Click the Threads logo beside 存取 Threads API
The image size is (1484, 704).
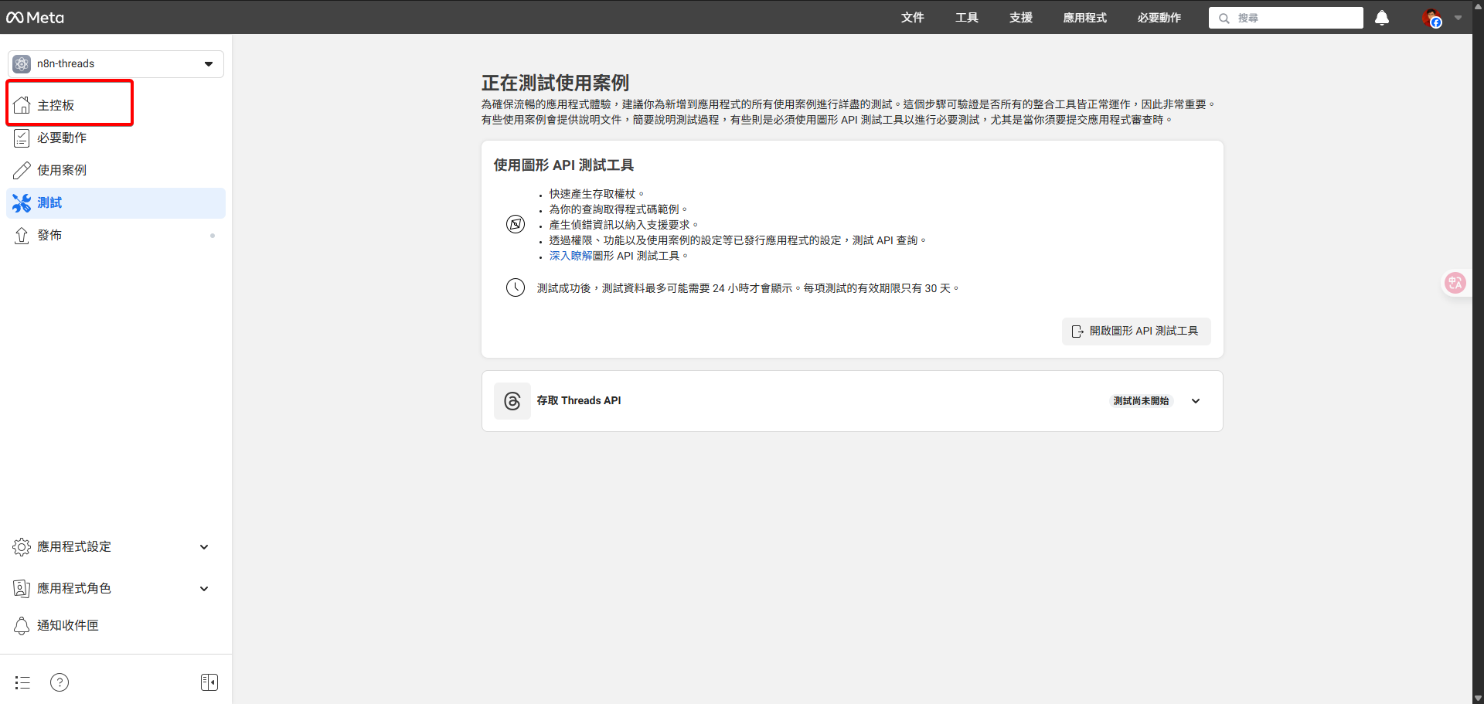(512, 400)
